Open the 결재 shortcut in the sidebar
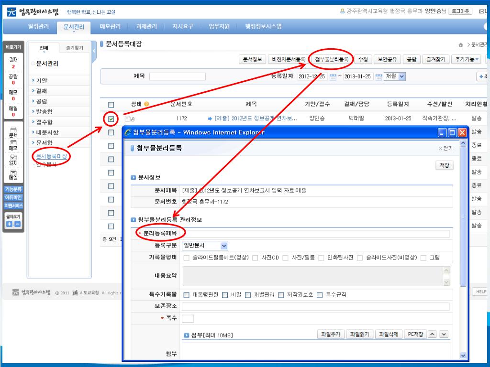The height and width of the screenshot is (367, 490). 13,63
